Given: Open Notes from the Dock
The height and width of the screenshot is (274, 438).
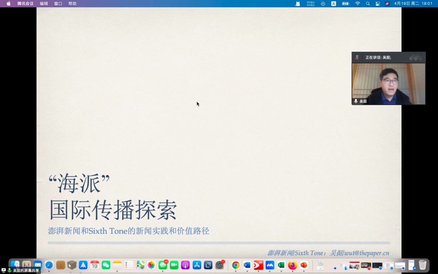Looking at the screenshot, I should [117, 265].
